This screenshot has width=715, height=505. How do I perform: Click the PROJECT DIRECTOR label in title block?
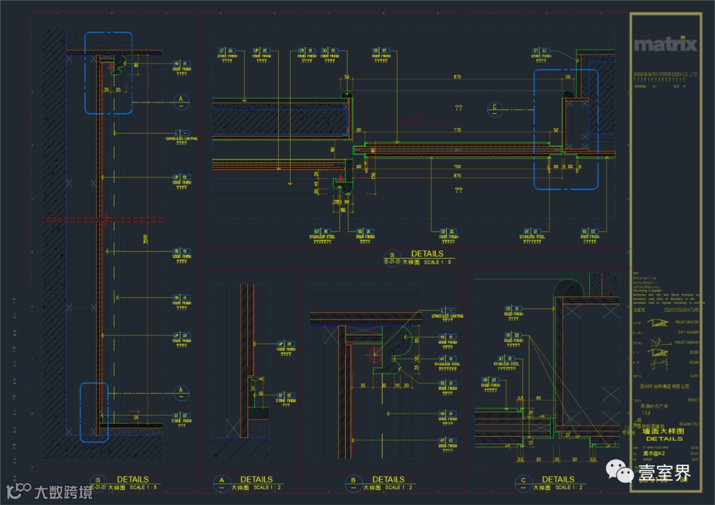click(x=687, y=322)
